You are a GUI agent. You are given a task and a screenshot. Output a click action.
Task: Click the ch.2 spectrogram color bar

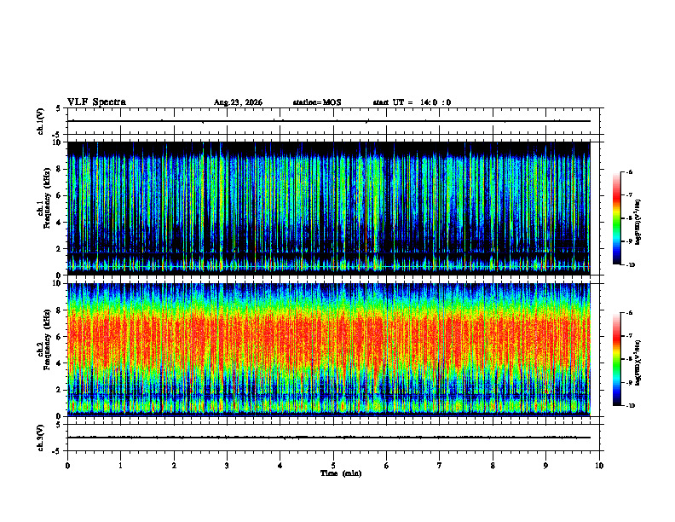click(x=616, y=359)
